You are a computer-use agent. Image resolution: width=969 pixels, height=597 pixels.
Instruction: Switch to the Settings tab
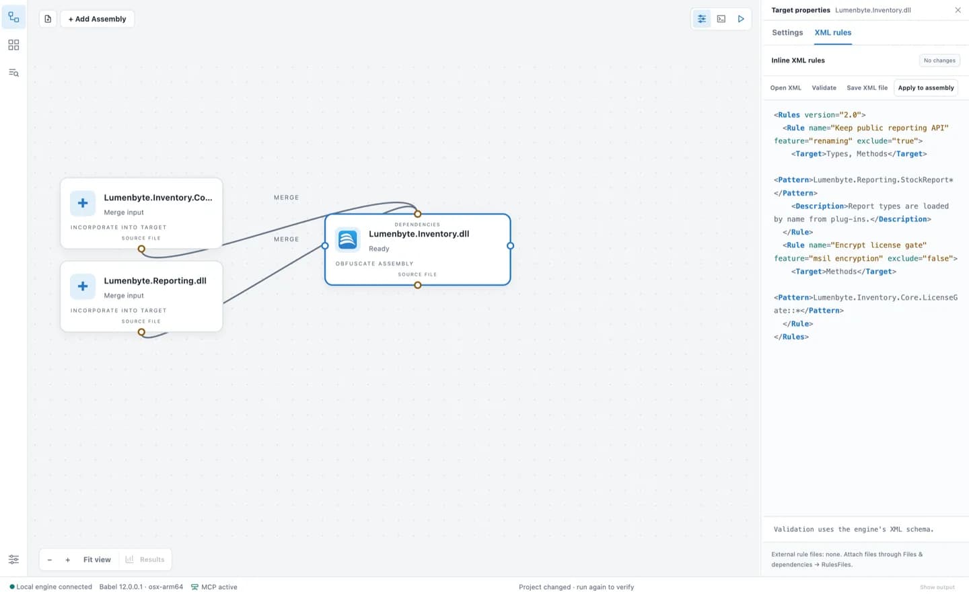pyautogui.click(x=787, y=32)
